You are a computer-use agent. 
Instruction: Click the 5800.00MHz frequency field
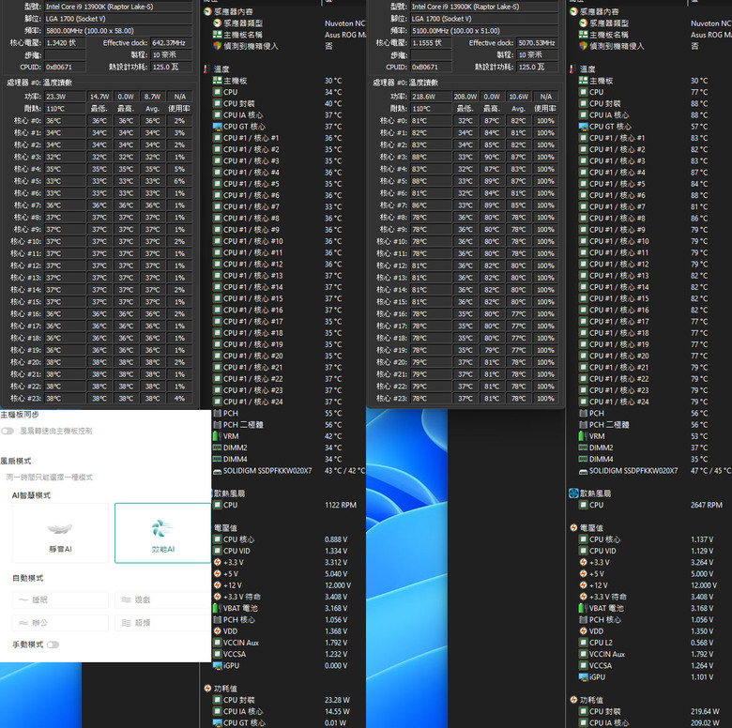(x=118, y=31)
